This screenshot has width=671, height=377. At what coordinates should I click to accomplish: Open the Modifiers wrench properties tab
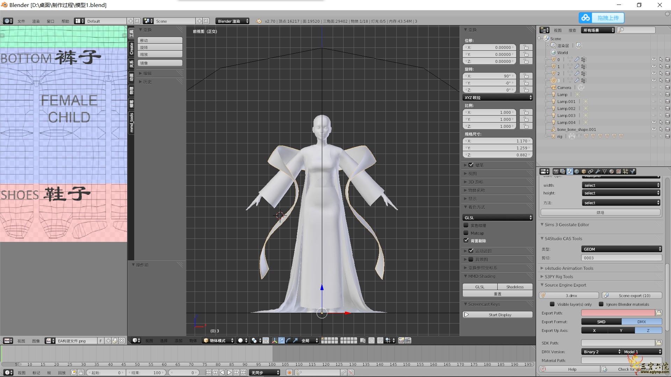[x=598, y=171]
